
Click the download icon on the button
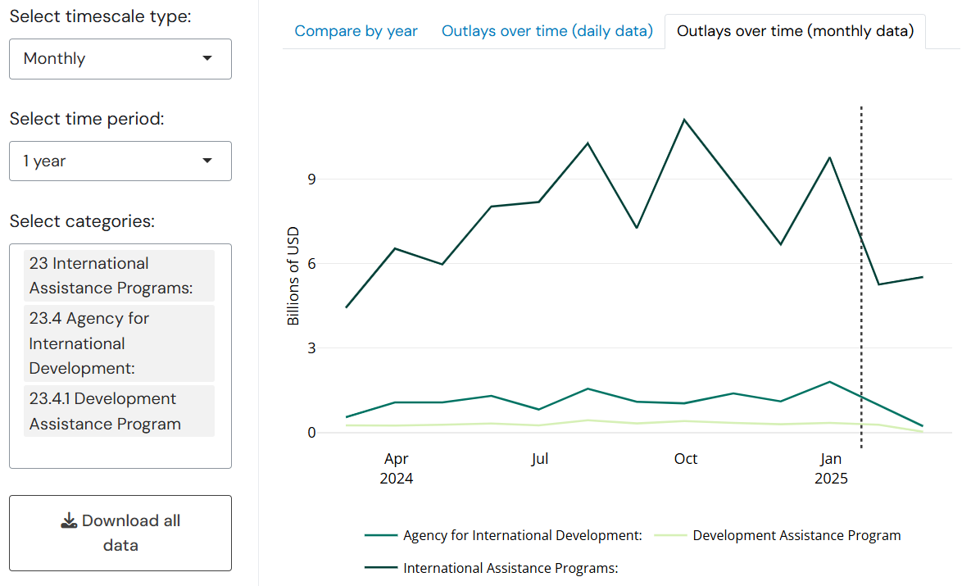[70, 521]
